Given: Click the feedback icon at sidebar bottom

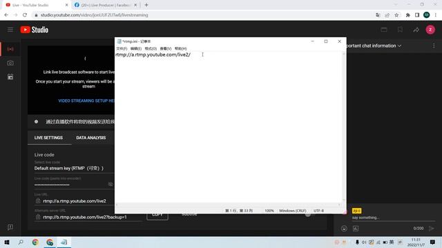Looking at the screenshot, I should pyautogui.click(x=10, y=227).
